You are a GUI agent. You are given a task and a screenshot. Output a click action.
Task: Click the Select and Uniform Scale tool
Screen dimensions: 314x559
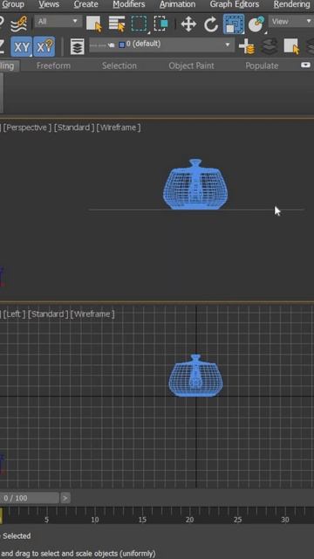pos(234,24)
